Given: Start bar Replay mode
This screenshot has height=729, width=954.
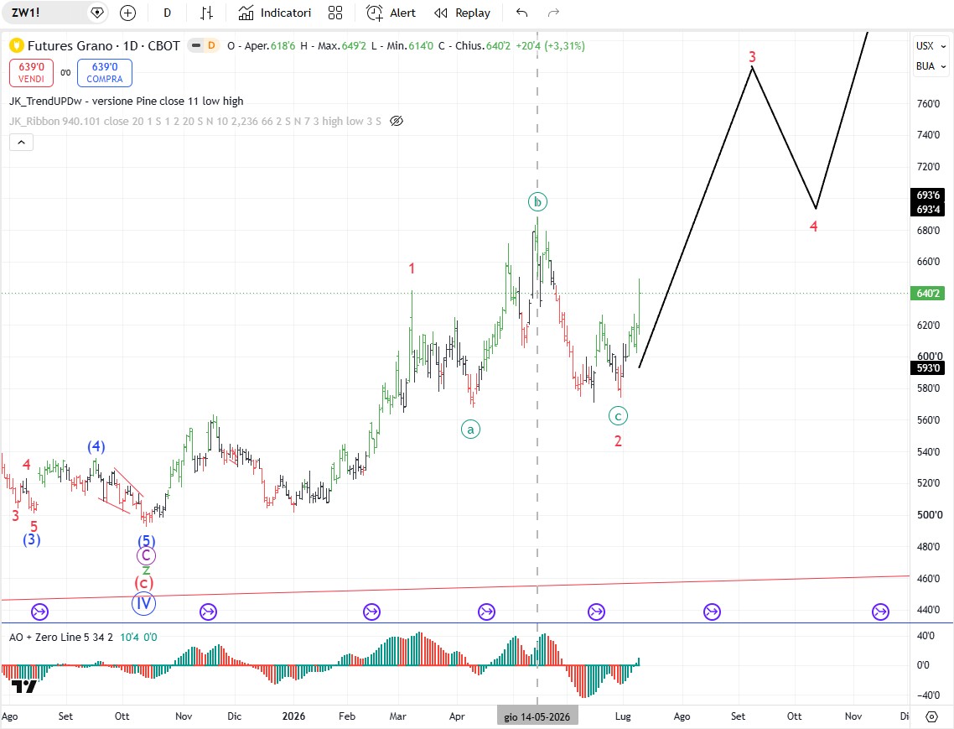Looking at the screenshot, I should [463, 13].
